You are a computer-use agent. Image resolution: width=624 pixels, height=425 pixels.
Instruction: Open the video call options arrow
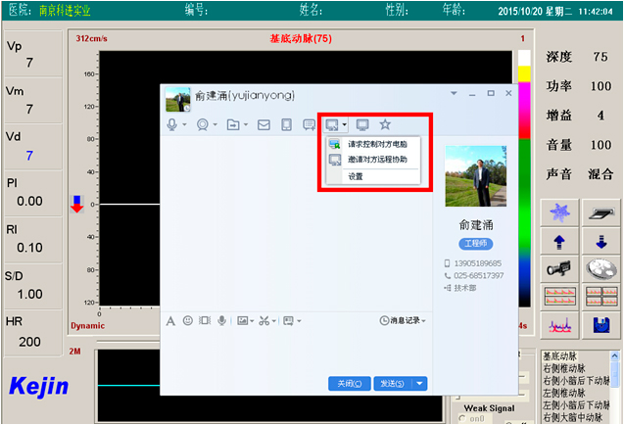click(216, 124)
